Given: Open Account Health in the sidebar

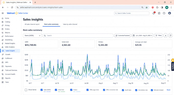Looking at the screenshot, I should pos(10,74).
